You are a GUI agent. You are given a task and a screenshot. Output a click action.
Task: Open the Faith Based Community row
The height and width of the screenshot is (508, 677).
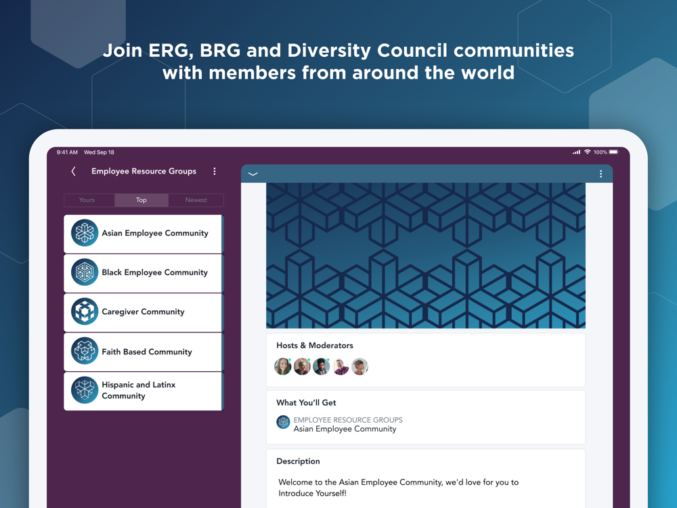point(144,352)
